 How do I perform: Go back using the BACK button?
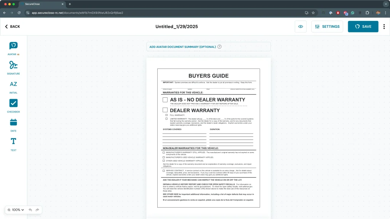(x=13, y=27)
